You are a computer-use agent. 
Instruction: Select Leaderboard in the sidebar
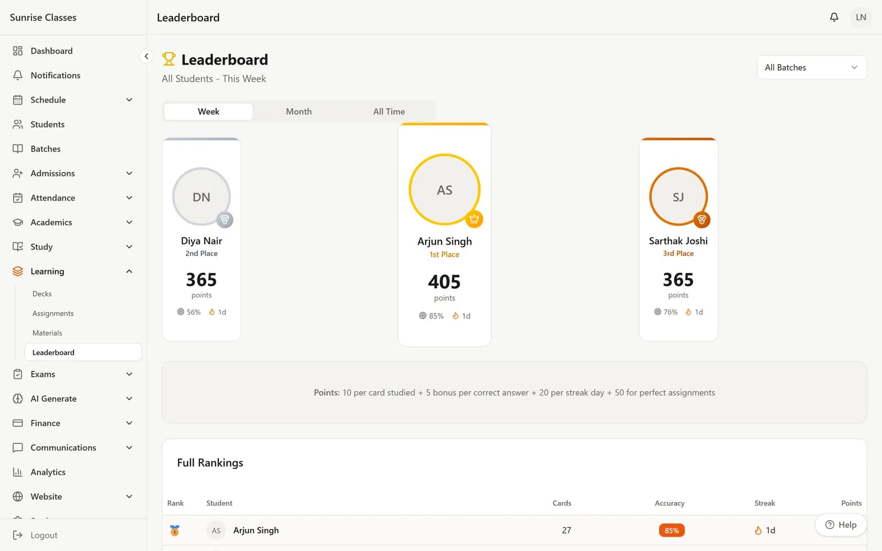83,353
